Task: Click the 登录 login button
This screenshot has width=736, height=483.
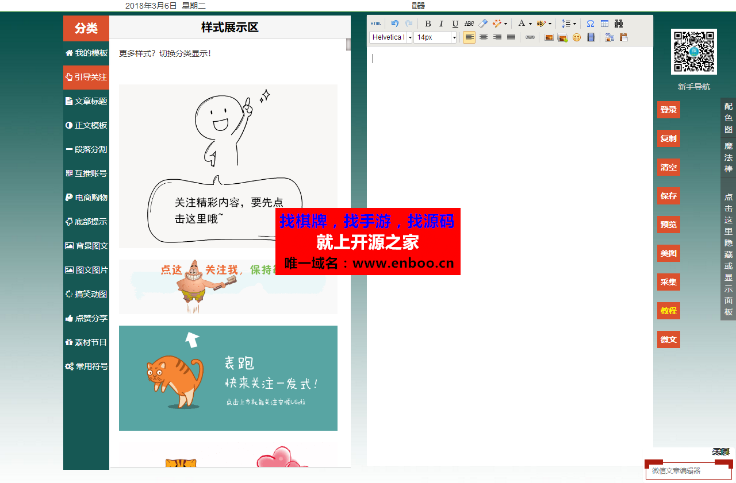Action: (669, 110)
